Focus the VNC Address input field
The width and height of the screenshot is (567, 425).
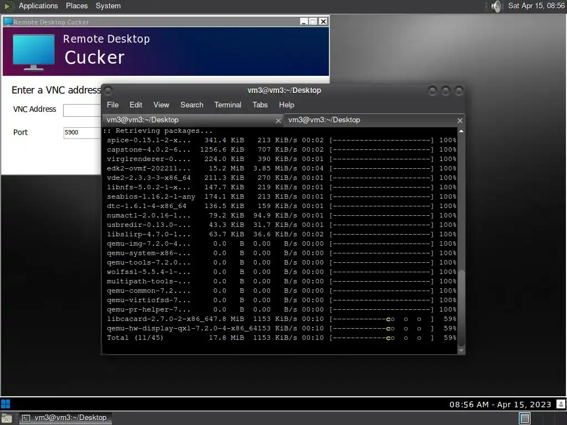[82, 110]
